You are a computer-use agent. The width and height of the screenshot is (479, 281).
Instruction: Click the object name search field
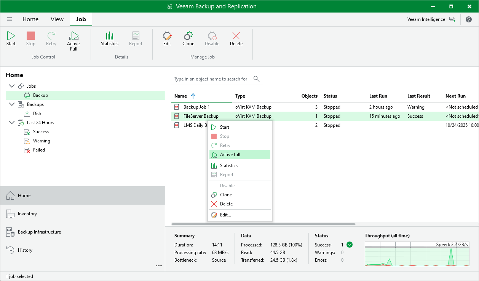pos(211,79)
